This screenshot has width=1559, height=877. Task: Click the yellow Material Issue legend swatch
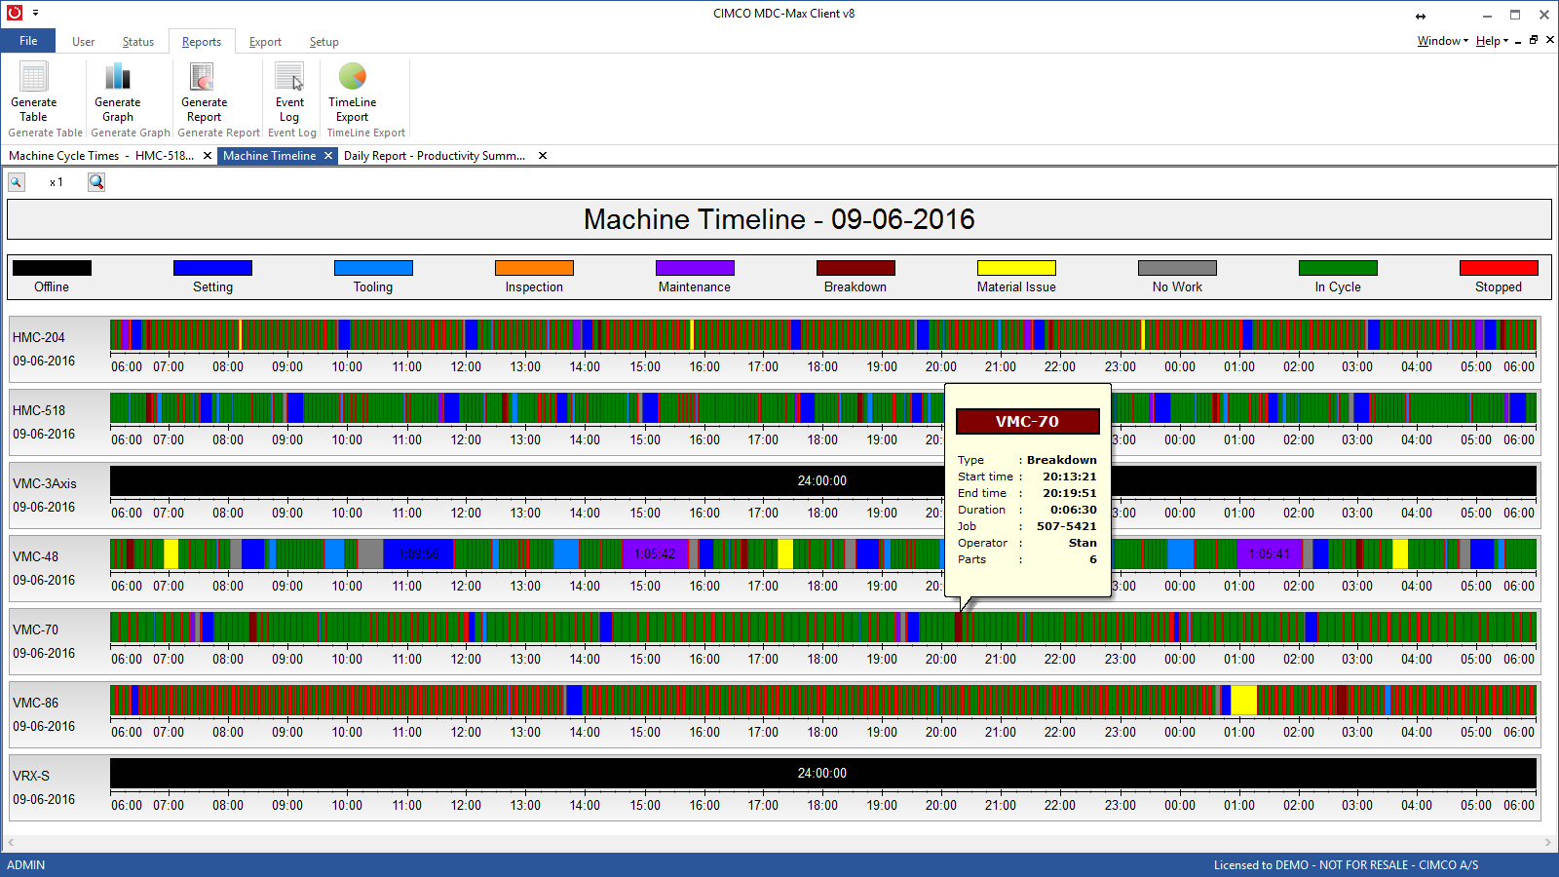pyautogui.click(x=1016, y=268)
